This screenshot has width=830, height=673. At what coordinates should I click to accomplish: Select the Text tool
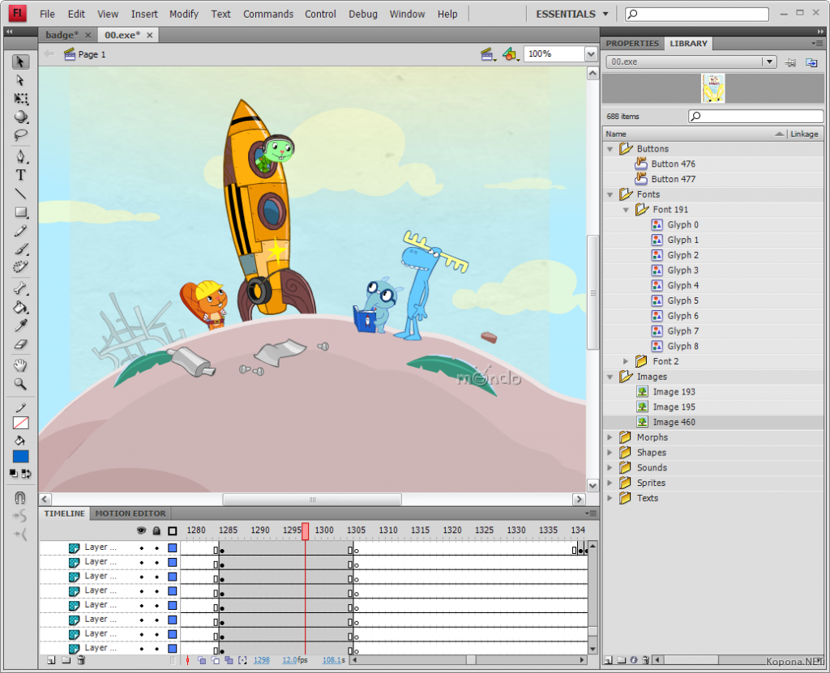pyautogui.click(x=21, y=175)
